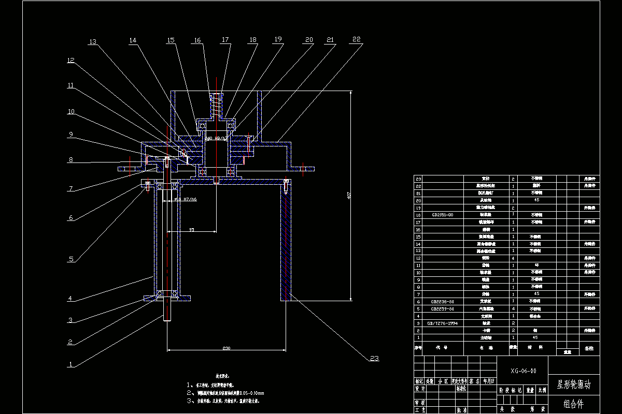
Task: Click the GB/T276-1994 standard code cell
Action: [442, 322]
